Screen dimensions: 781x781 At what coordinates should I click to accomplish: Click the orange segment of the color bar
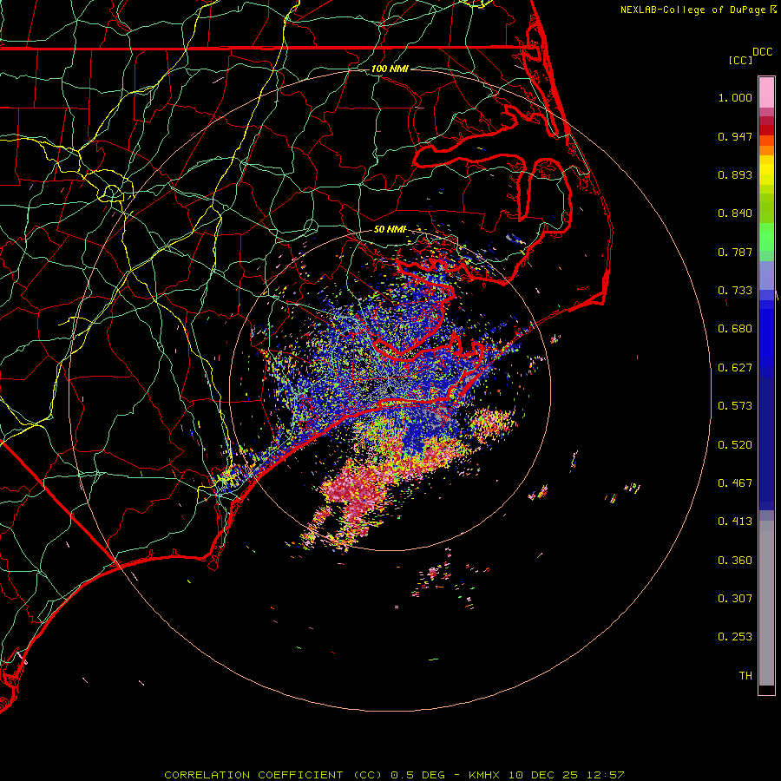[x=766, y=146]
